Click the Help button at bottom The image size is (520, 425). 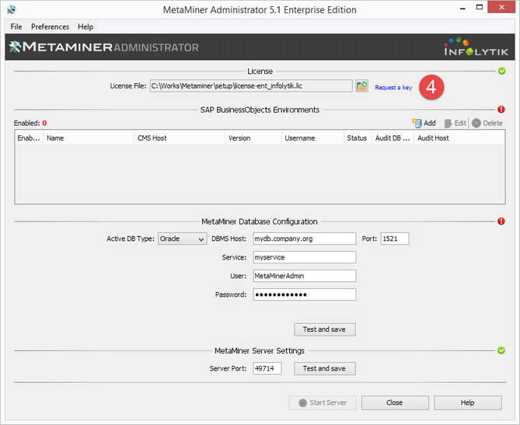pyautogui.click(x=468, y=402)
